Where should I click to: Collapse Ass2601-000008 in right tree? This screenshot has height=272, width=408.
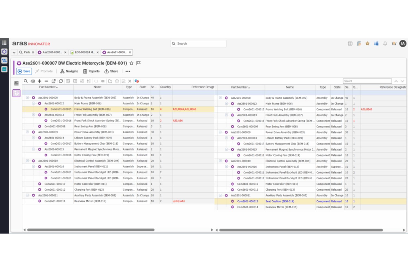click(x=220, y=98)
